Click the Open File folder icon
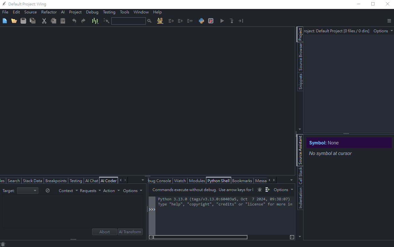The image size is (394, 247). coord(14,21)
